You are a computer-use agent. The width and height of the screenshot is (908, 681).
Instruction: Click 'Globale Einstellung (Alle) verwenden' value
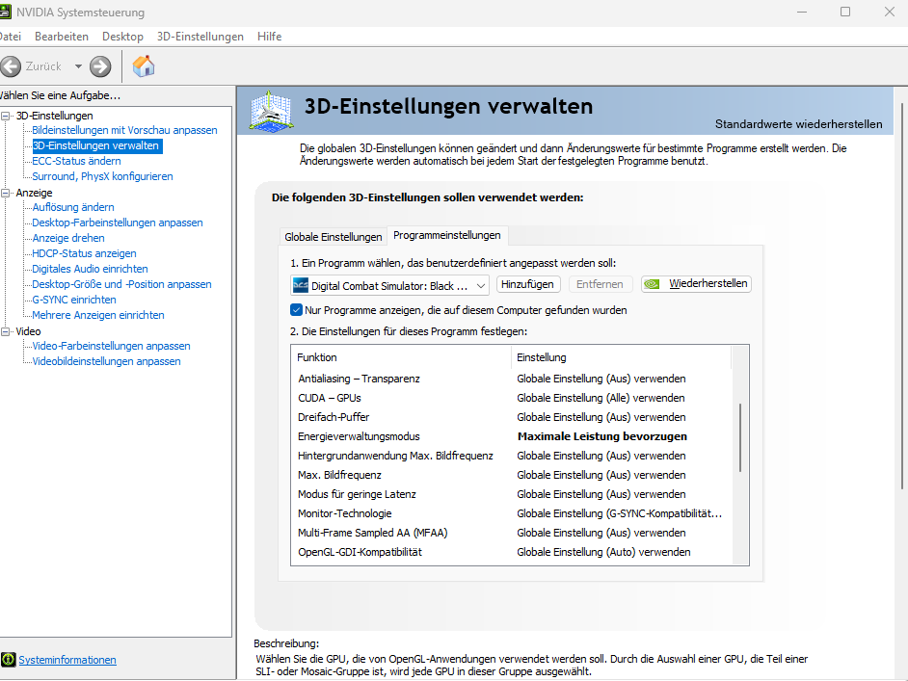coord(601,398)
